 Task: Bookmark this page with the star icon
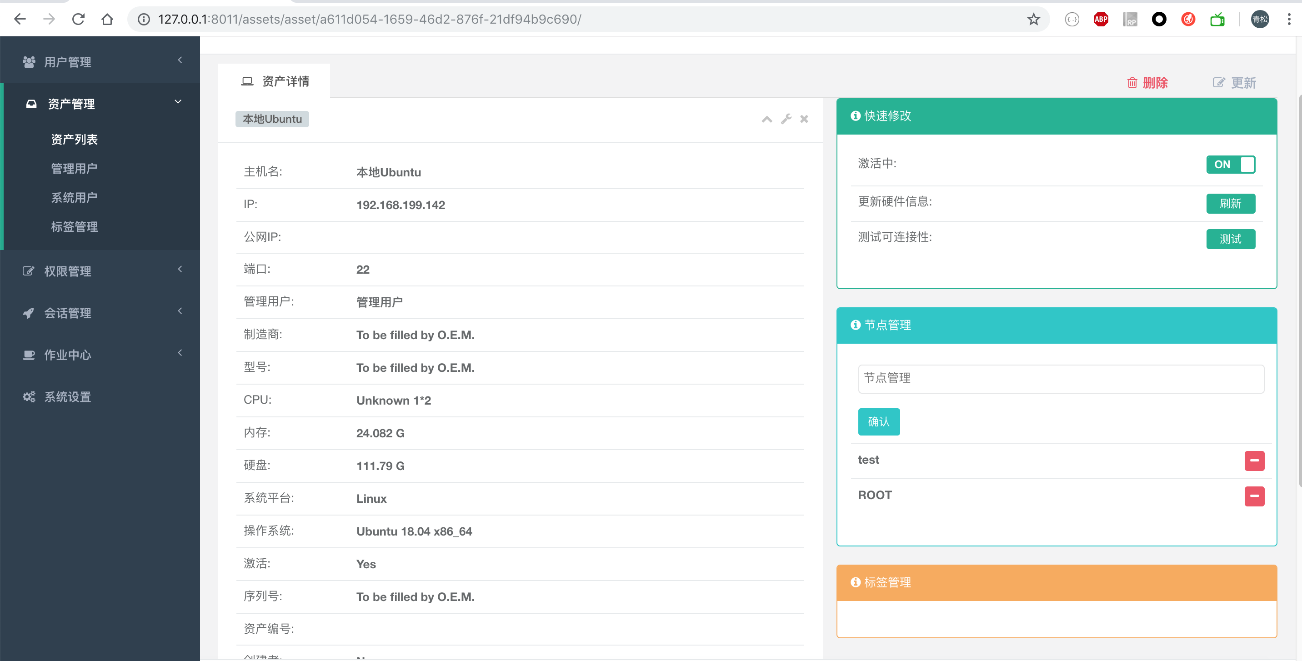1034,19
